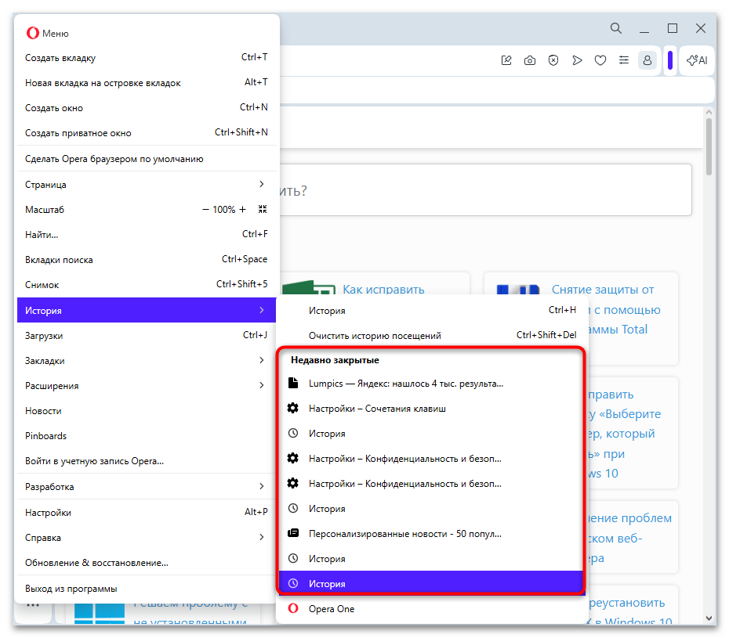Open the search magnifier icon in title bar
Image resolution: width=729 pixels, height=638 pixels.
click(x=615, y=28)
